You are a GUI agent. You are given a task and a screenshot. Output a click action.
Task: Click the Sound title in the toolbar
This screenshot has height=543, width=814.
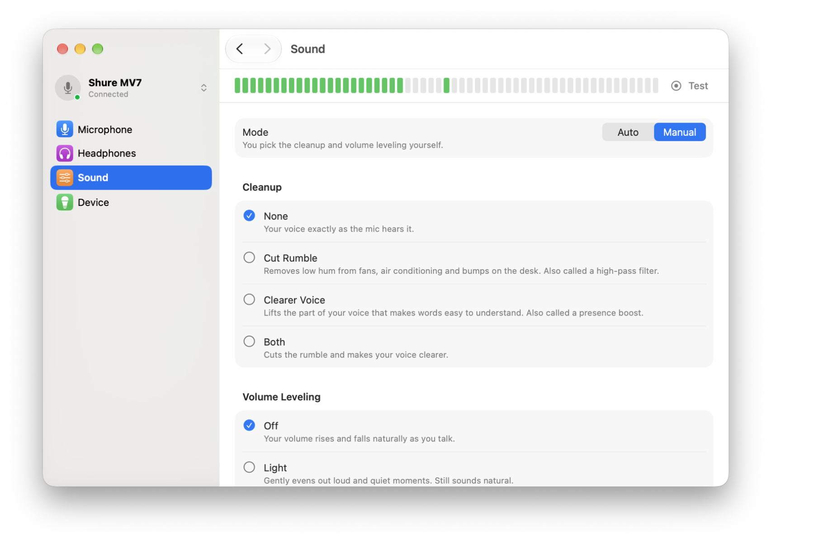pos(308,49)
